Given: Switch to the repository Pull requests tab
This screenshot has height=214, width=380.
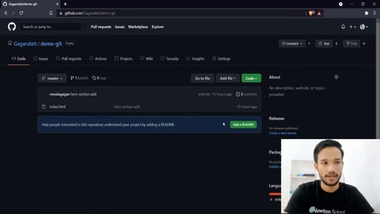Looking at the screenshot, I should click(x=69, y=59).
